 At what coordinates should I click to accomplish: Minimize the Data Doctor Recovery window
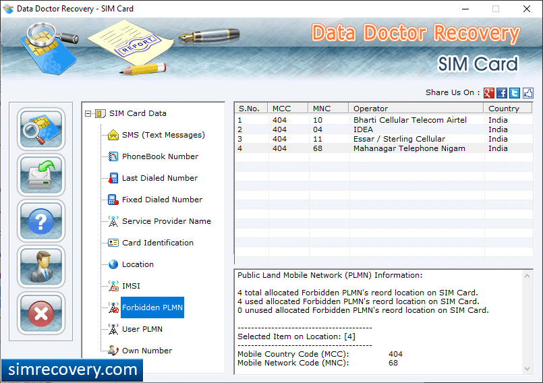pyautogui.click(x=465, y=9)
